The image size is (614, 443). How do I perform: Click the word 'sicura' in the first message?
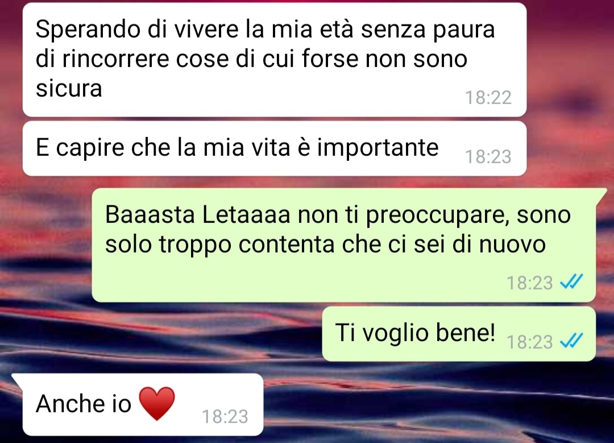[69, 88]
